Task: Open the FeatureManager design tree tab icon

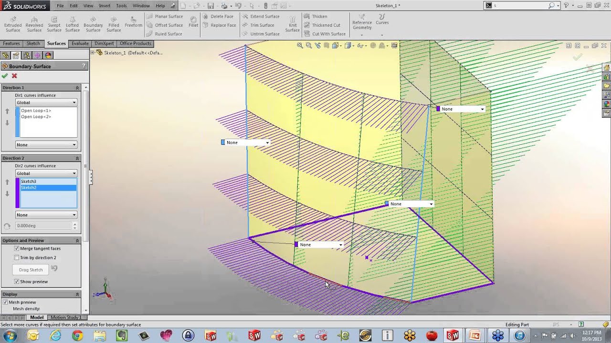Action: pyautogui.click(x=6, y=55)
